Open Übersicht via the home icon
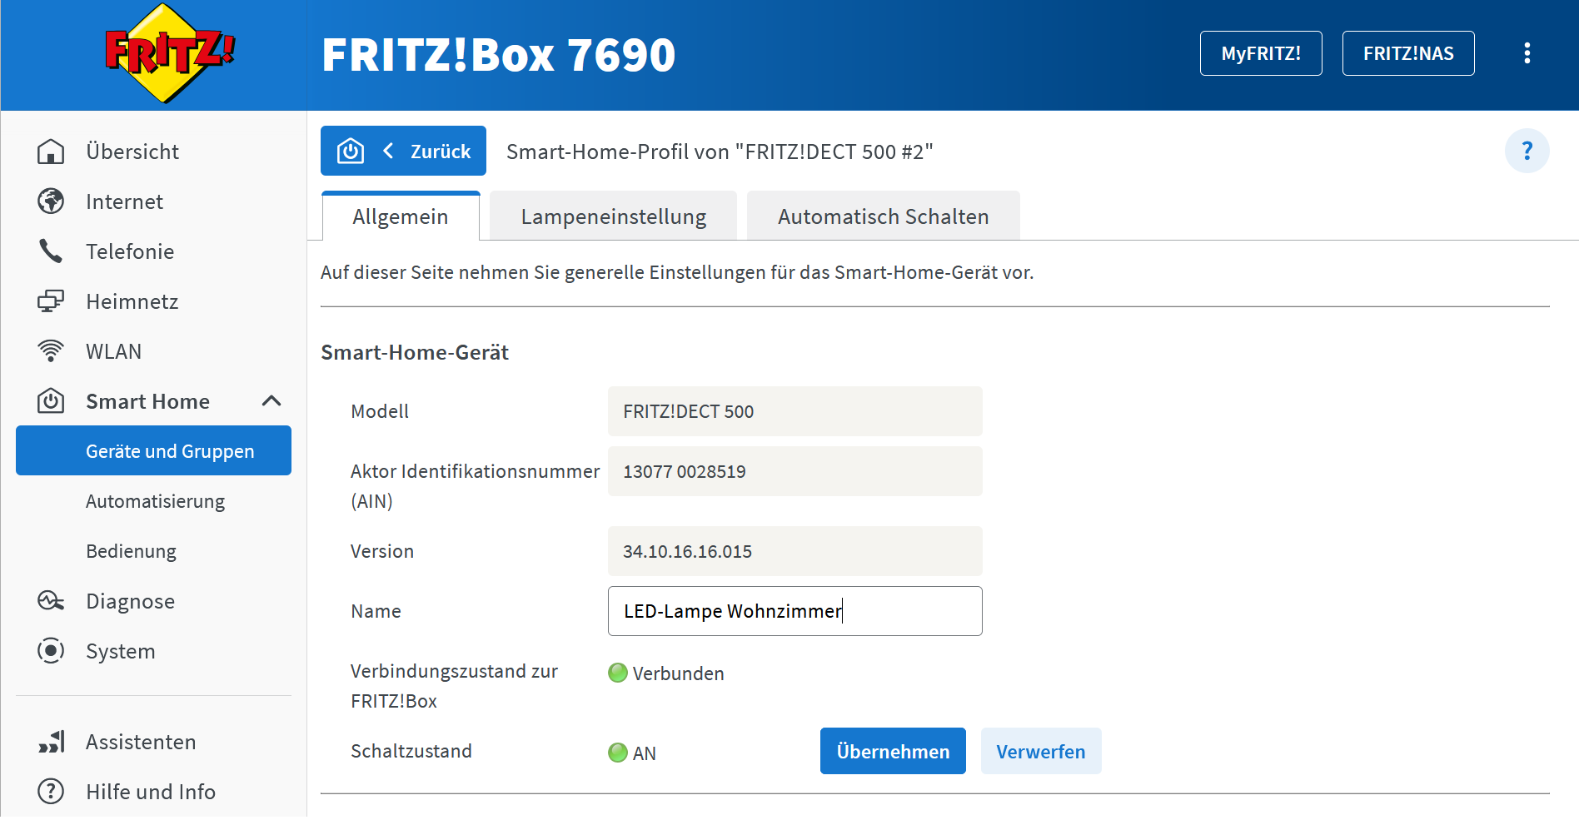Viewport: 1579px width, 820px height. pyautogui.click(x=51, y=152)
